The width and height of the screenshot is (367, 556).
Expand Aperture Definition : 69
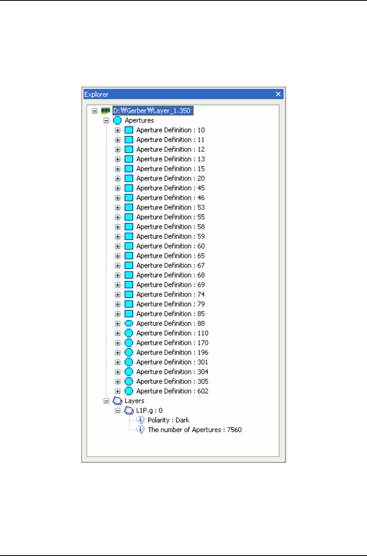pyautogui.click(x=117, y=285)
